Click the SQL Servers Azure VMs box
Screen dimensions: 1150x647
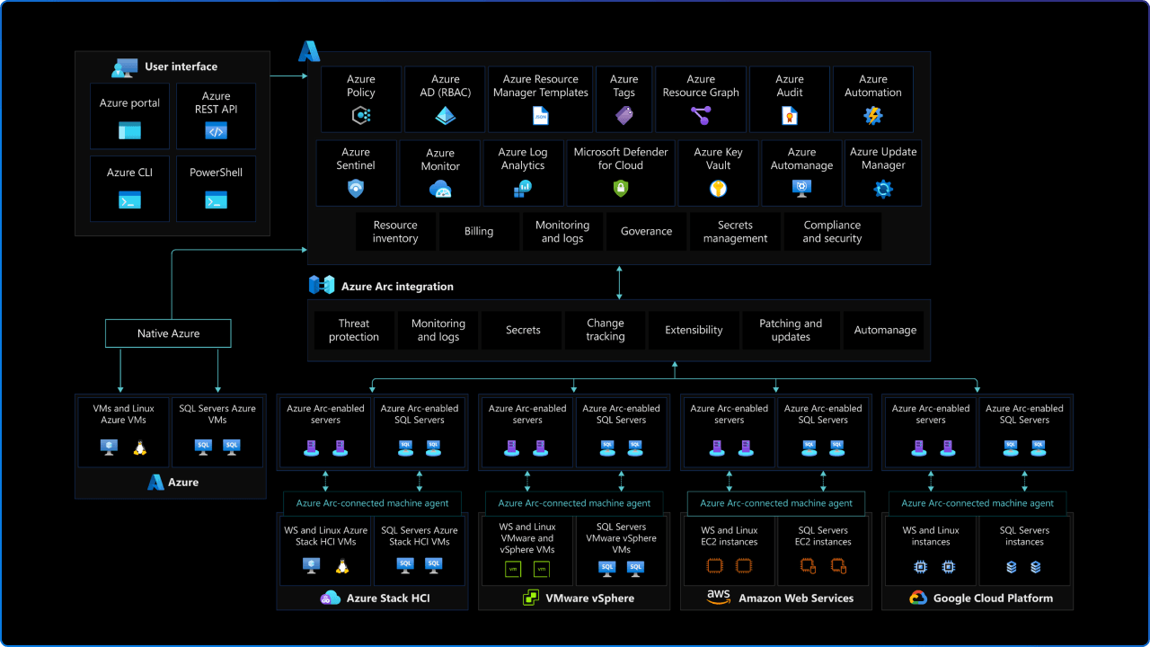[x=217, y=431]
